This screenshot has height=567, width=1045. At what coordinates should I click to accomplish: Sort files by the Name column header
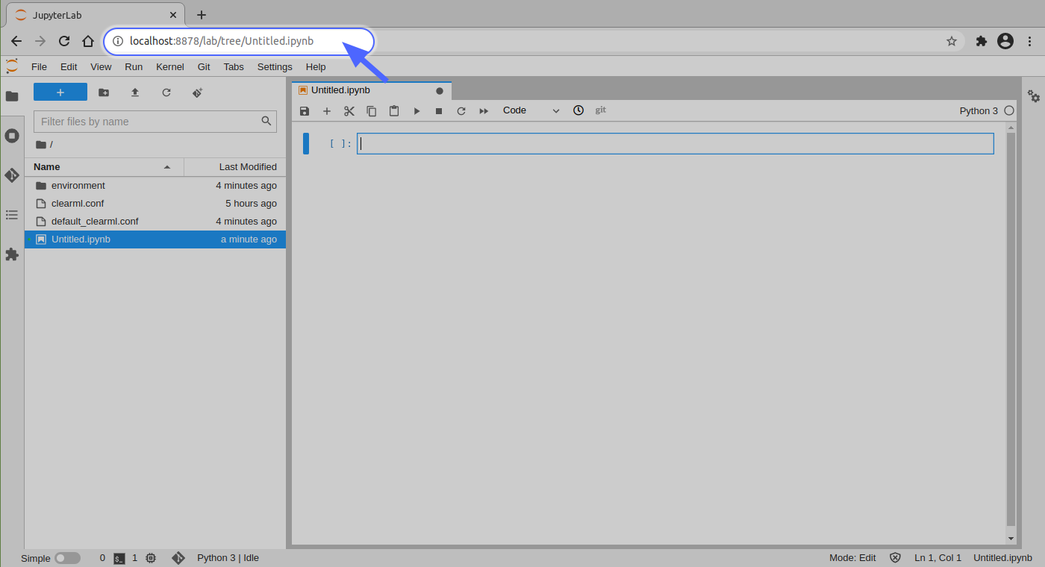[x=47, y=167]
